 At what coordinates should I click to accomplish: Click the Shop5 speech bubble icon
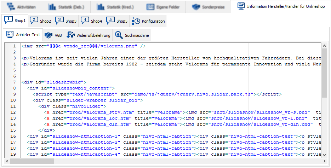pos(110,21)
